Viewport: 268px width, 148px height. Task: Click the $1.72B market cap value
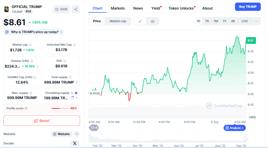pyautogui.click(x=16, y=50)
